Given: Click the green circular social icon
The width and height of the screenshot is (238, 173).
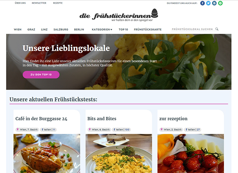Looking at the screenshot, I should coord(220,3).
